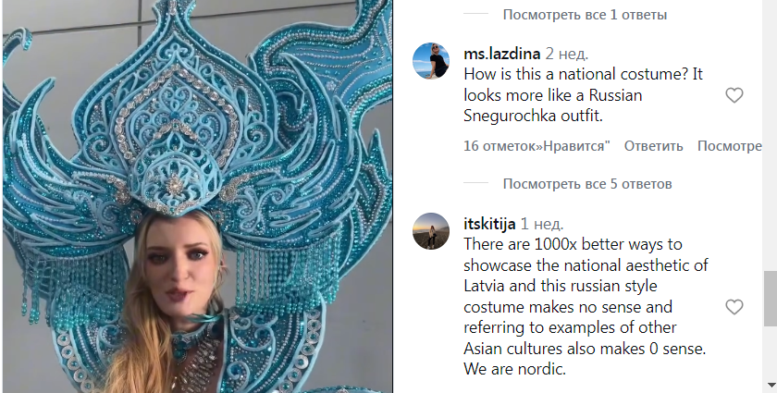Click the "1 нед." timestamp on itskitija comment
This screenshot has height=393, width=777.
(542, 224)
